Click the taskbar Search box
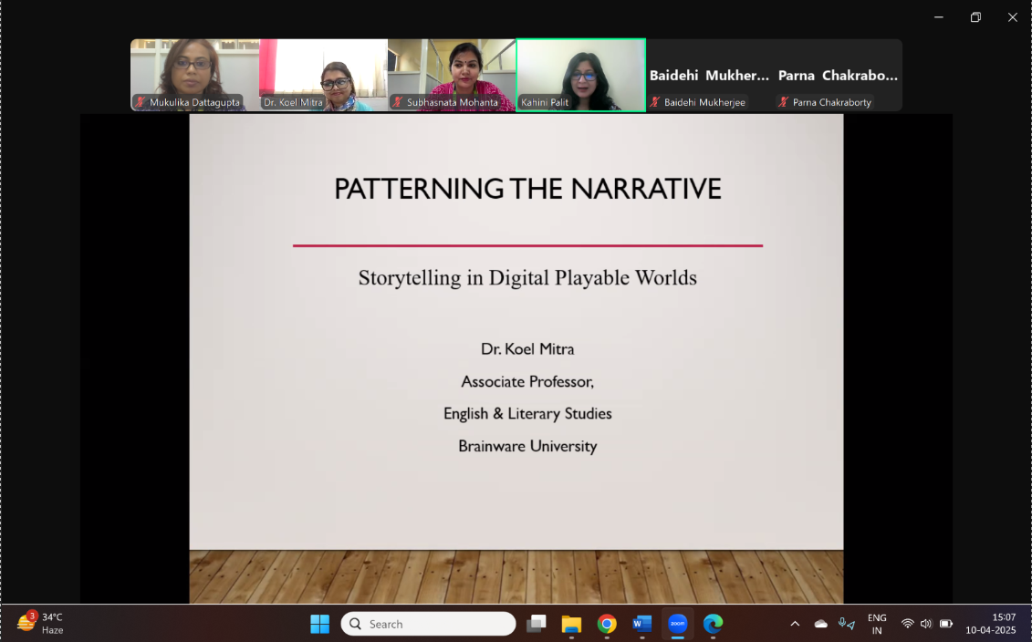 [x=429, y=624]
